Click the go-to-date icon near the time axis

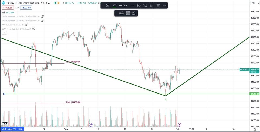[90, 124]
